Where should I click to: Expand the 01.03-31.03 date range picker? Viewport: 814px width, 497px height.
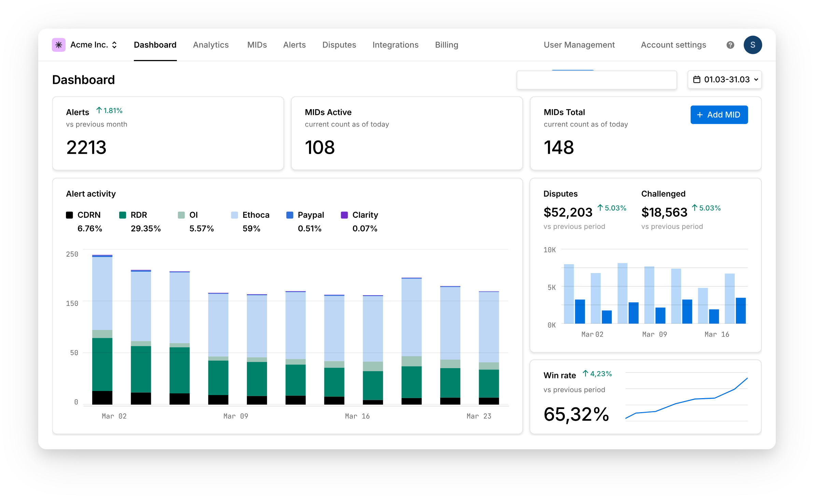coord(725,80)
